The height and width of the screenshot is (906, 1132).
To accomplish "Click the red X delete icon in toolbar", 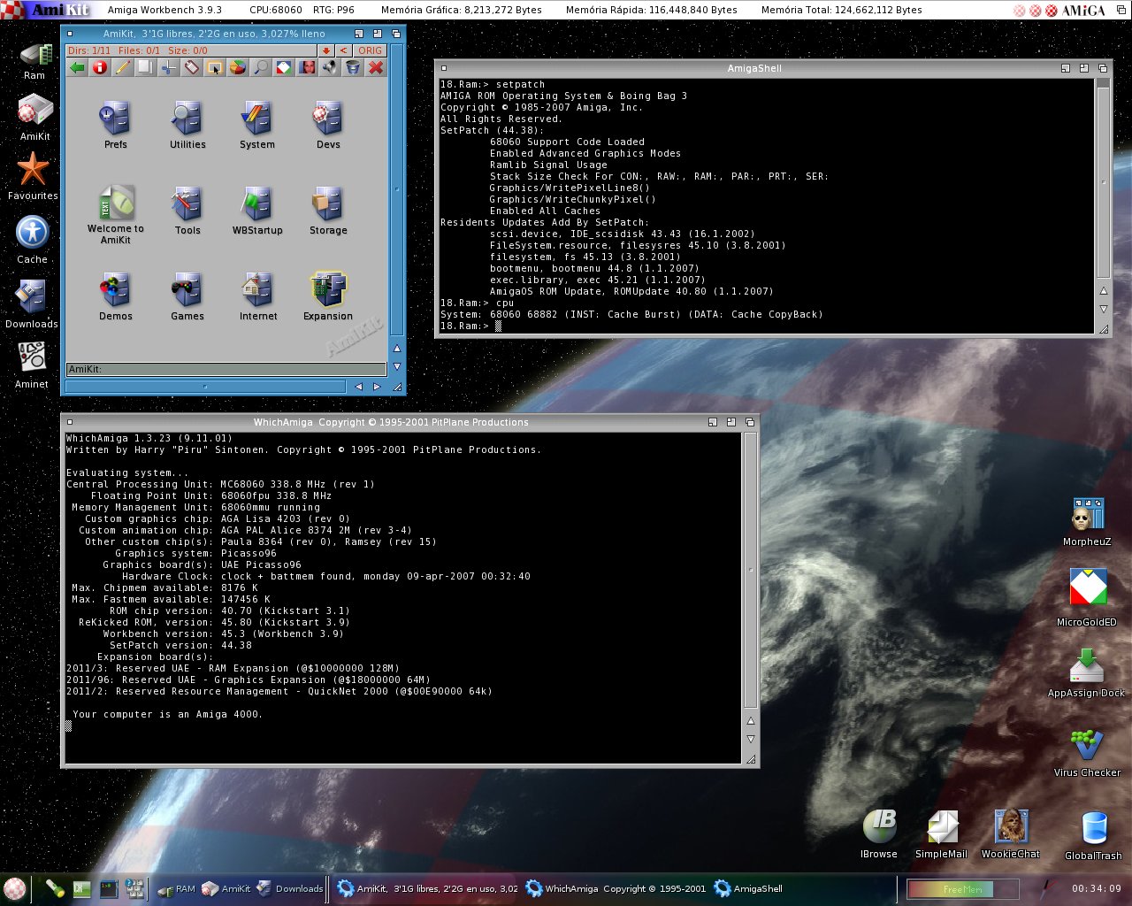I will pos(376,67).
